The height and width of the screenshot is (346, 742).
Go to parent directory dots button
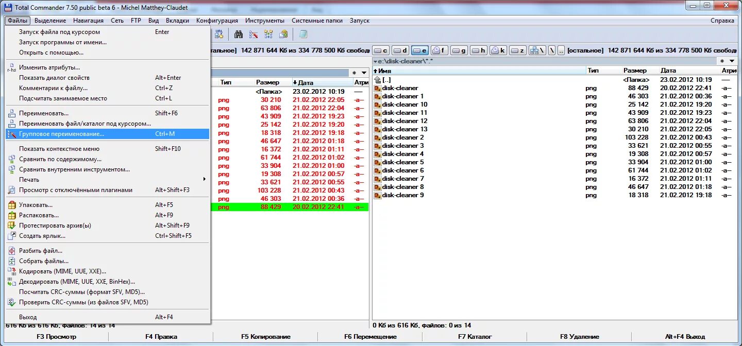pos(561,50)
